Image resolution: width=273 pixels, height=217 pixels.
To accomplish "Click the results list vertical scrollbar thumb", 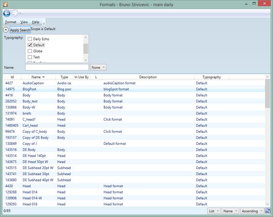I will click(x=267, y=94).
